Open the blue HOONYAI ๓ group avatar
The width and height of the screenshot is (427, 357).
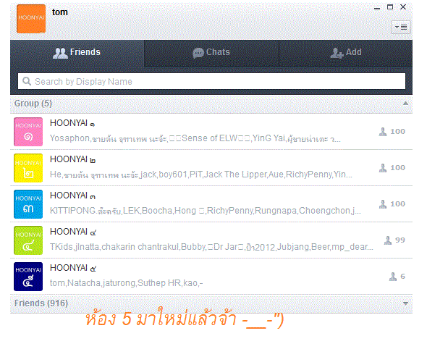28,204
